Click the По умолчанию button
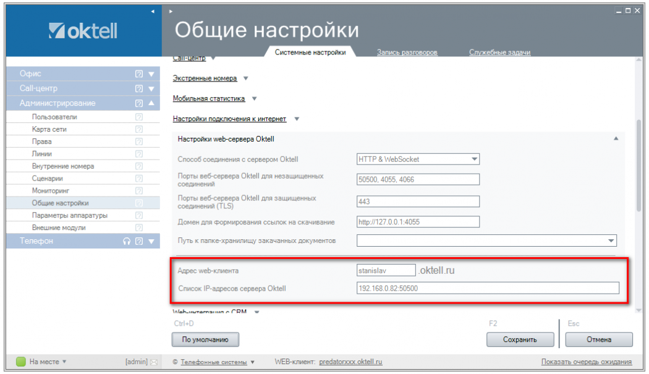Image resolution: width=649 pixels, height=374 pixels. click(x=205, y=339)
